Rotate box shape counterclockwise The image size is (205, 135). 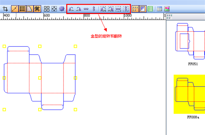pyautogui.click(x=71, y=9)
